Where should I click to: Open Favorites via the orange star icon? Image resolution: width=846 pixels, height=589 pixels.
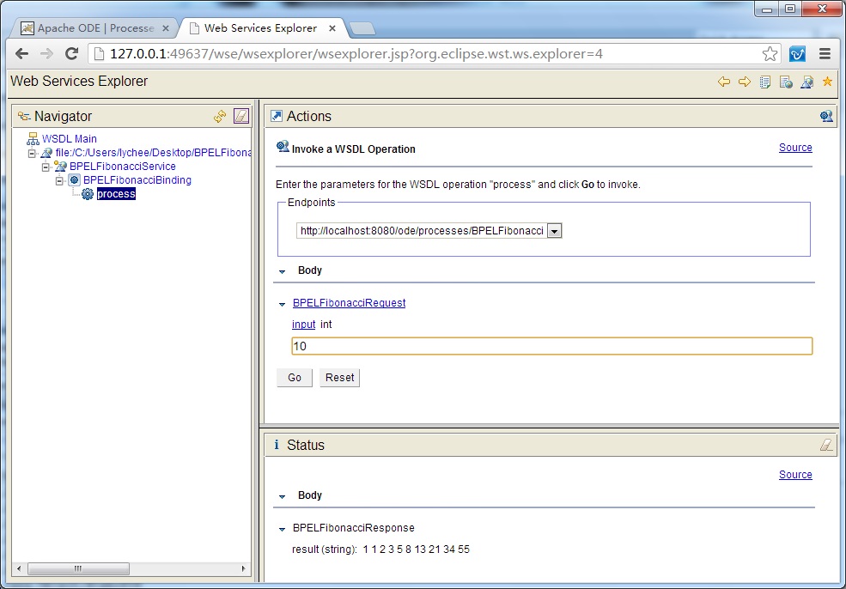click(827, 82)
